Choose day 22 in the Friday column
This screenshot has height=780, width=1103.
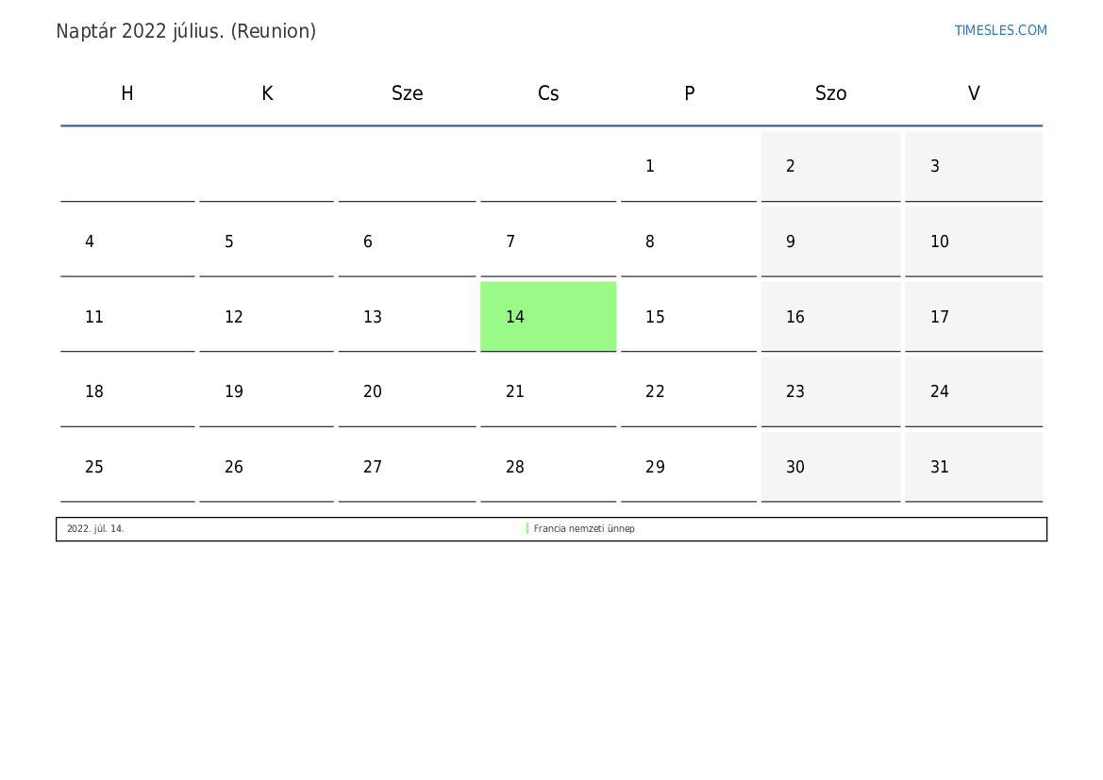pos(689,391)
